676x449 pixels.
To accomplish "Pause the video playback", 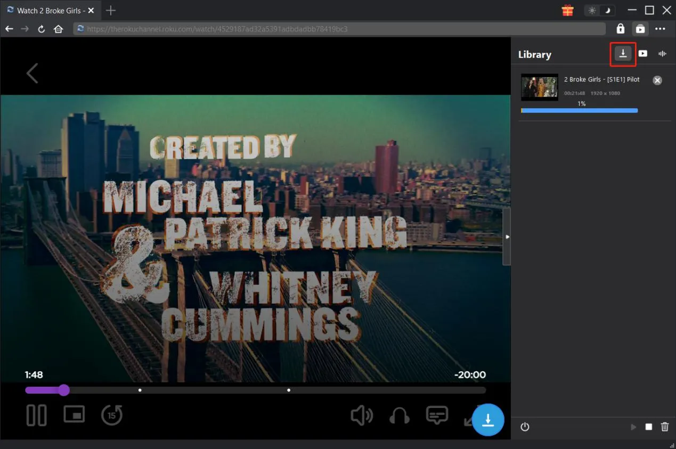I will (37, 415).
